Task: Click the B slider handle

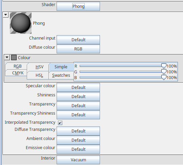Action: click(x=164, y=77)
